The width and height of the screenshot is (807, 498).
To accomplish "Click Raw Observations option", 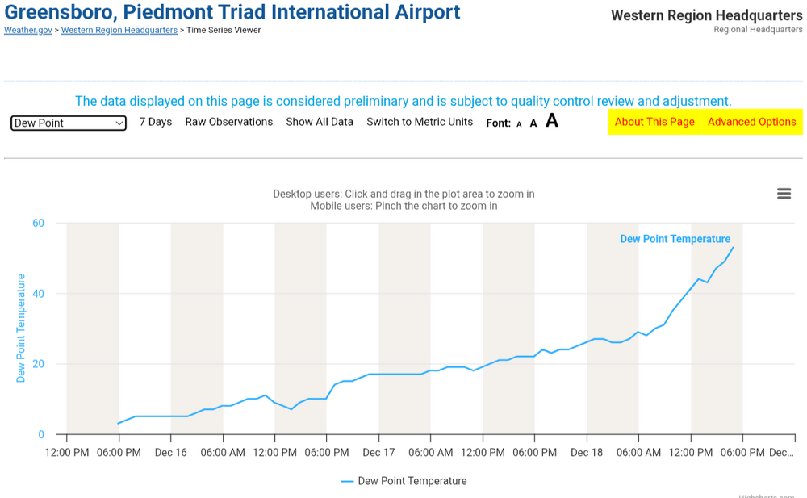I will tap(229, 122).
